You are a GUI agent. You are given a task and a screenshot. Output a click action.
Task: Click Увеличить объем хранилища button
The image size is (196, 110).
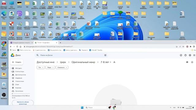[x=23, y=103]
